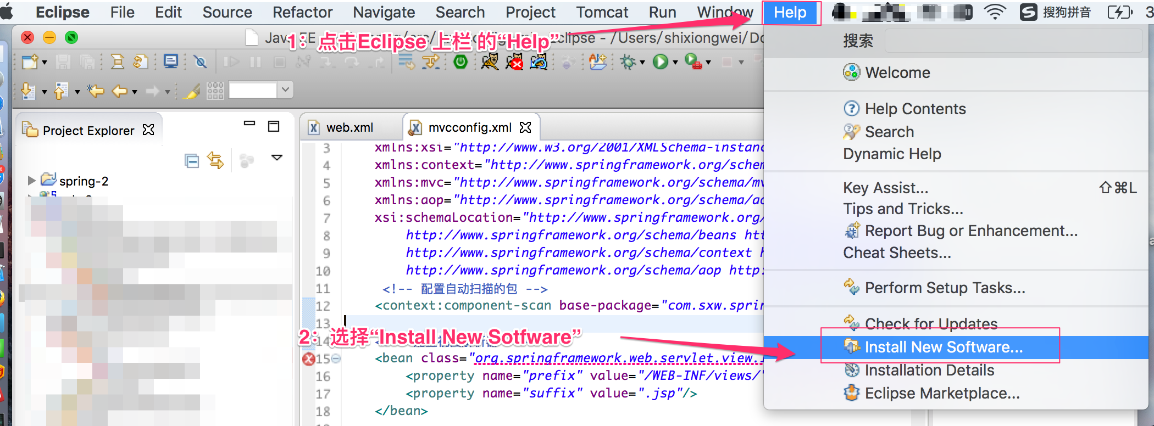Open the Project menu
Image resolution: width=1154 pixels, height=426 pixels.
pyautogui.click(x=530, y=12)
